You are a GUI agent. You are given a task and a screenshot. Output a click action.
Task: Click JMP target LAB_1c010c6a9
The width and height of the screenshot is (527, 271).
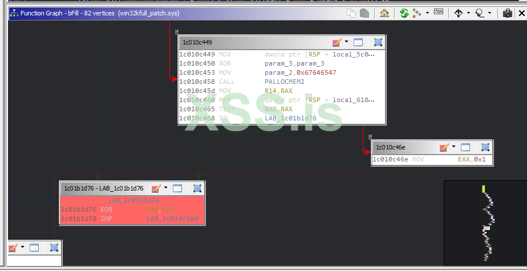pos(172,219)
